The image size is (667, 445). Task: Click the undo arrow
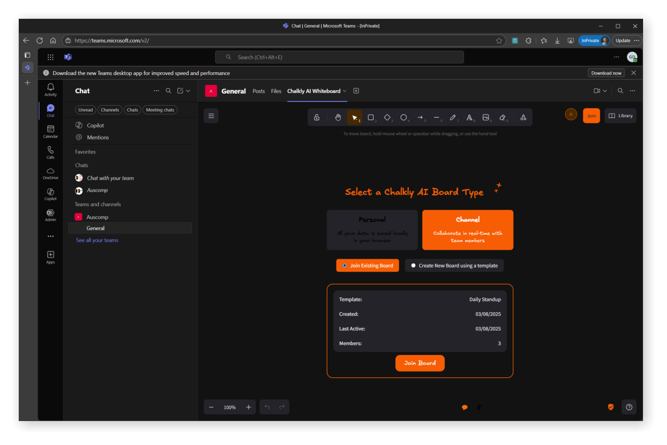(267, 407)
